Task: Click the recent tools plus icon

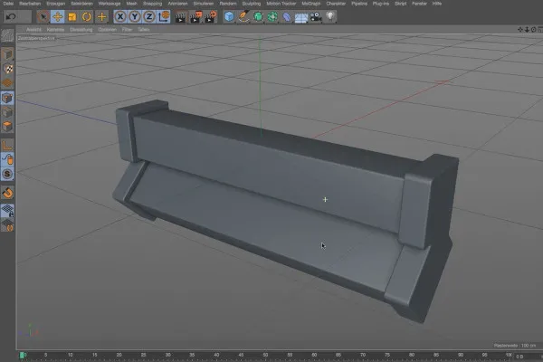Action: (x=101, y=16)
